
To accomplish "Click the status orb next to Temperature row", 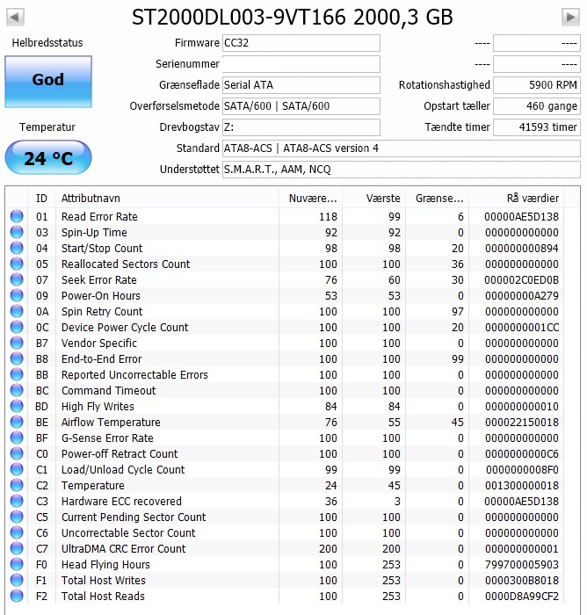I will point(17,486).
